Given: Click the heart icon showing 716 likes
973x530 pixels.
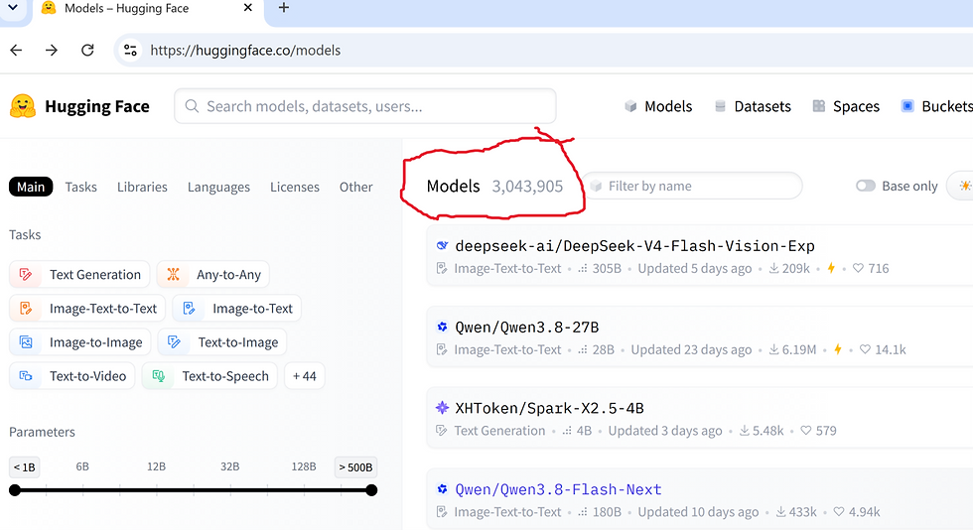Looking at the screenshot, I should pyautogui.click(x=858, y=268).
